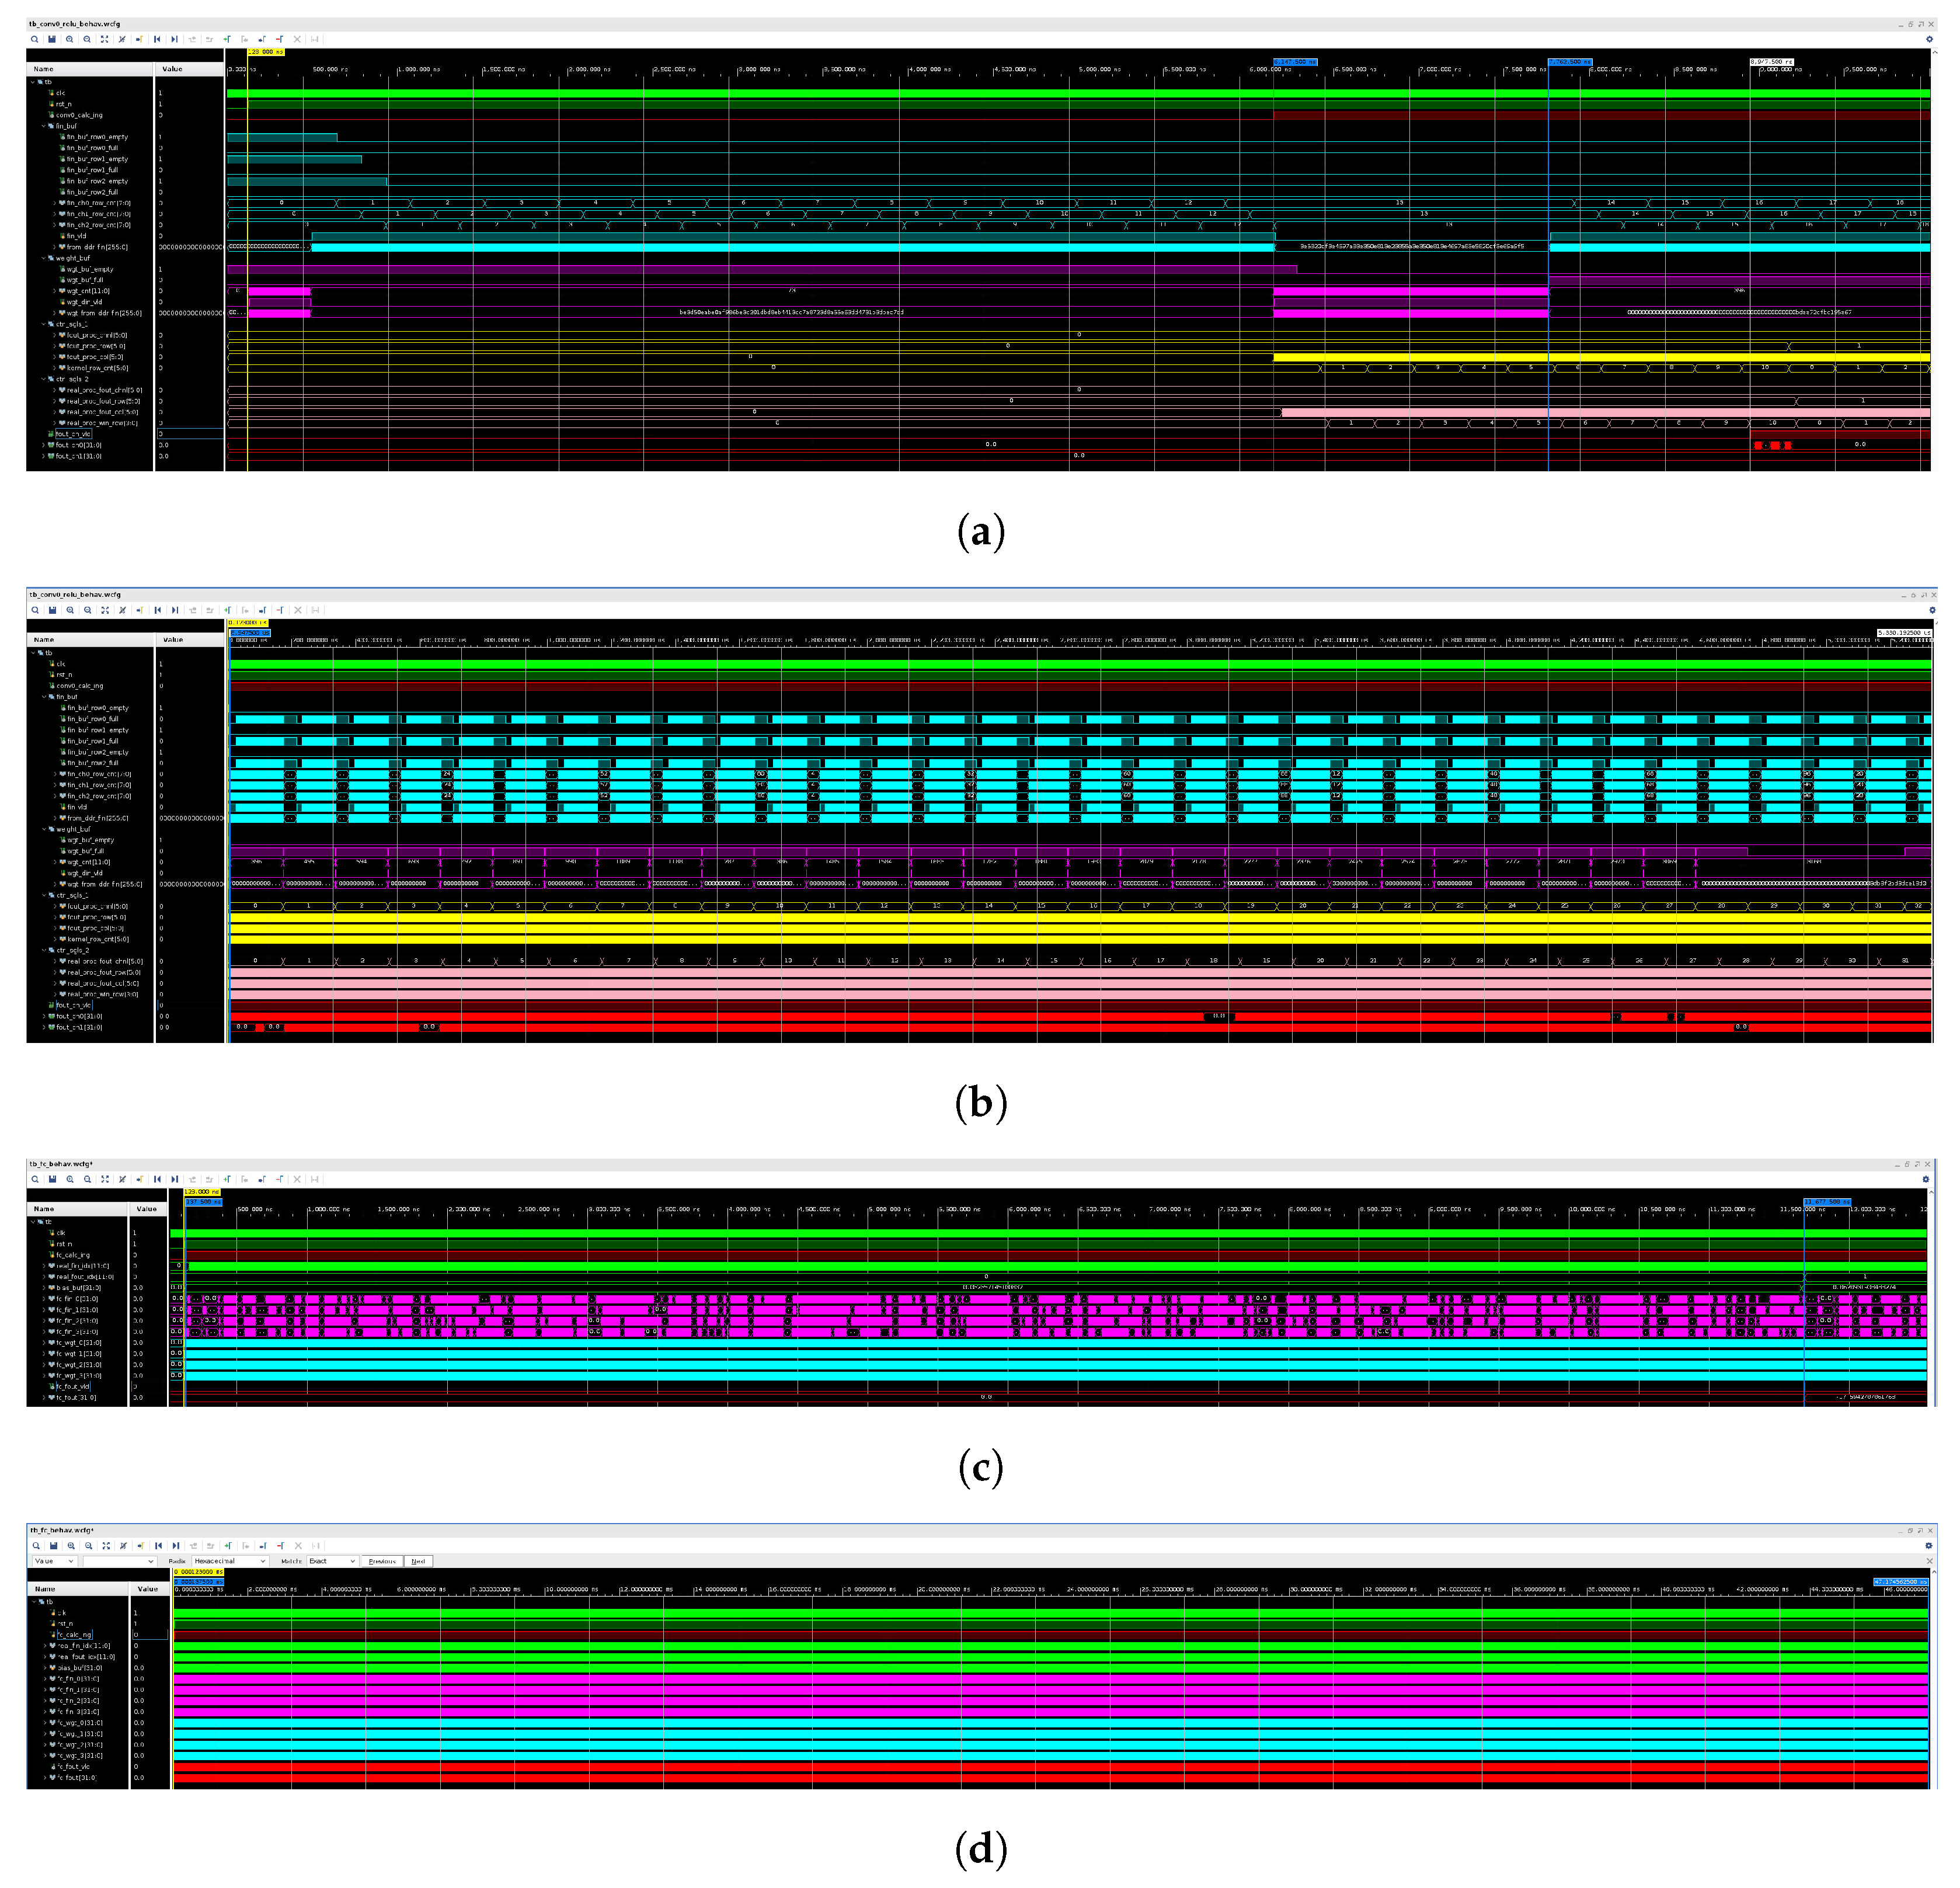Click the Next search button
1960x1888 pixels.
(418, 1561)
